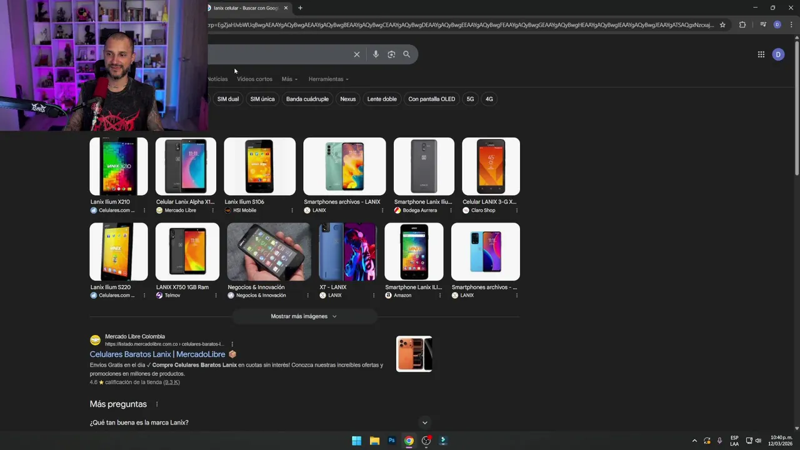Viewport: 800px width, 450px height.
Task: Open options for Celular Lanix Alpha image
Action: (x=212, y=211)
